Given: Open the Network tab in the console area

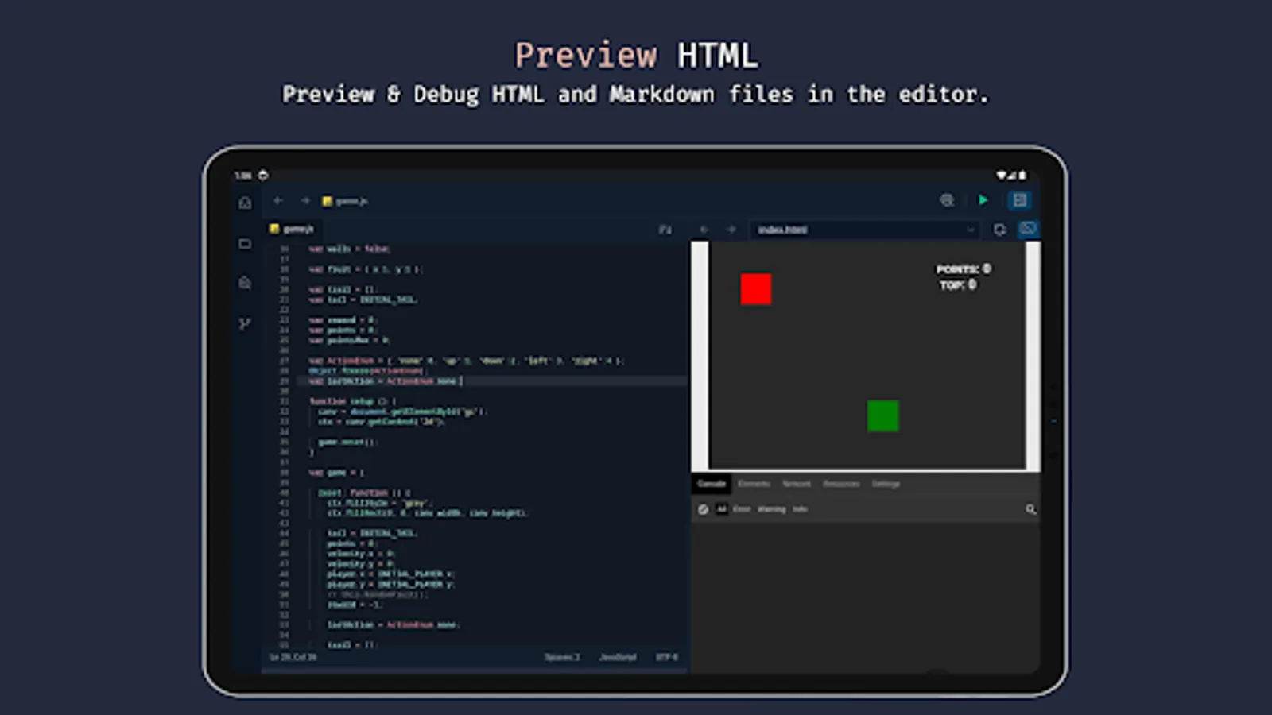Looking at the screenshot, I should click(x=797, y=484).
